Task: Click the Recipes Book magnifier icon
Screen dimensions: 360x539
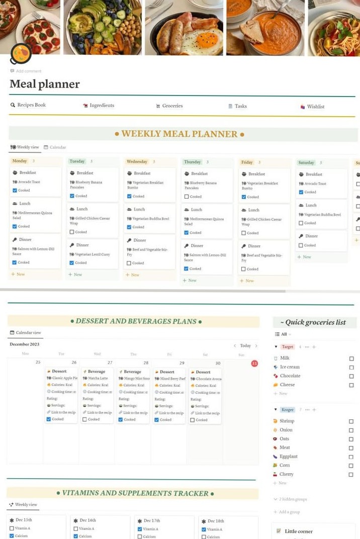Action: (x=13, y=105)
